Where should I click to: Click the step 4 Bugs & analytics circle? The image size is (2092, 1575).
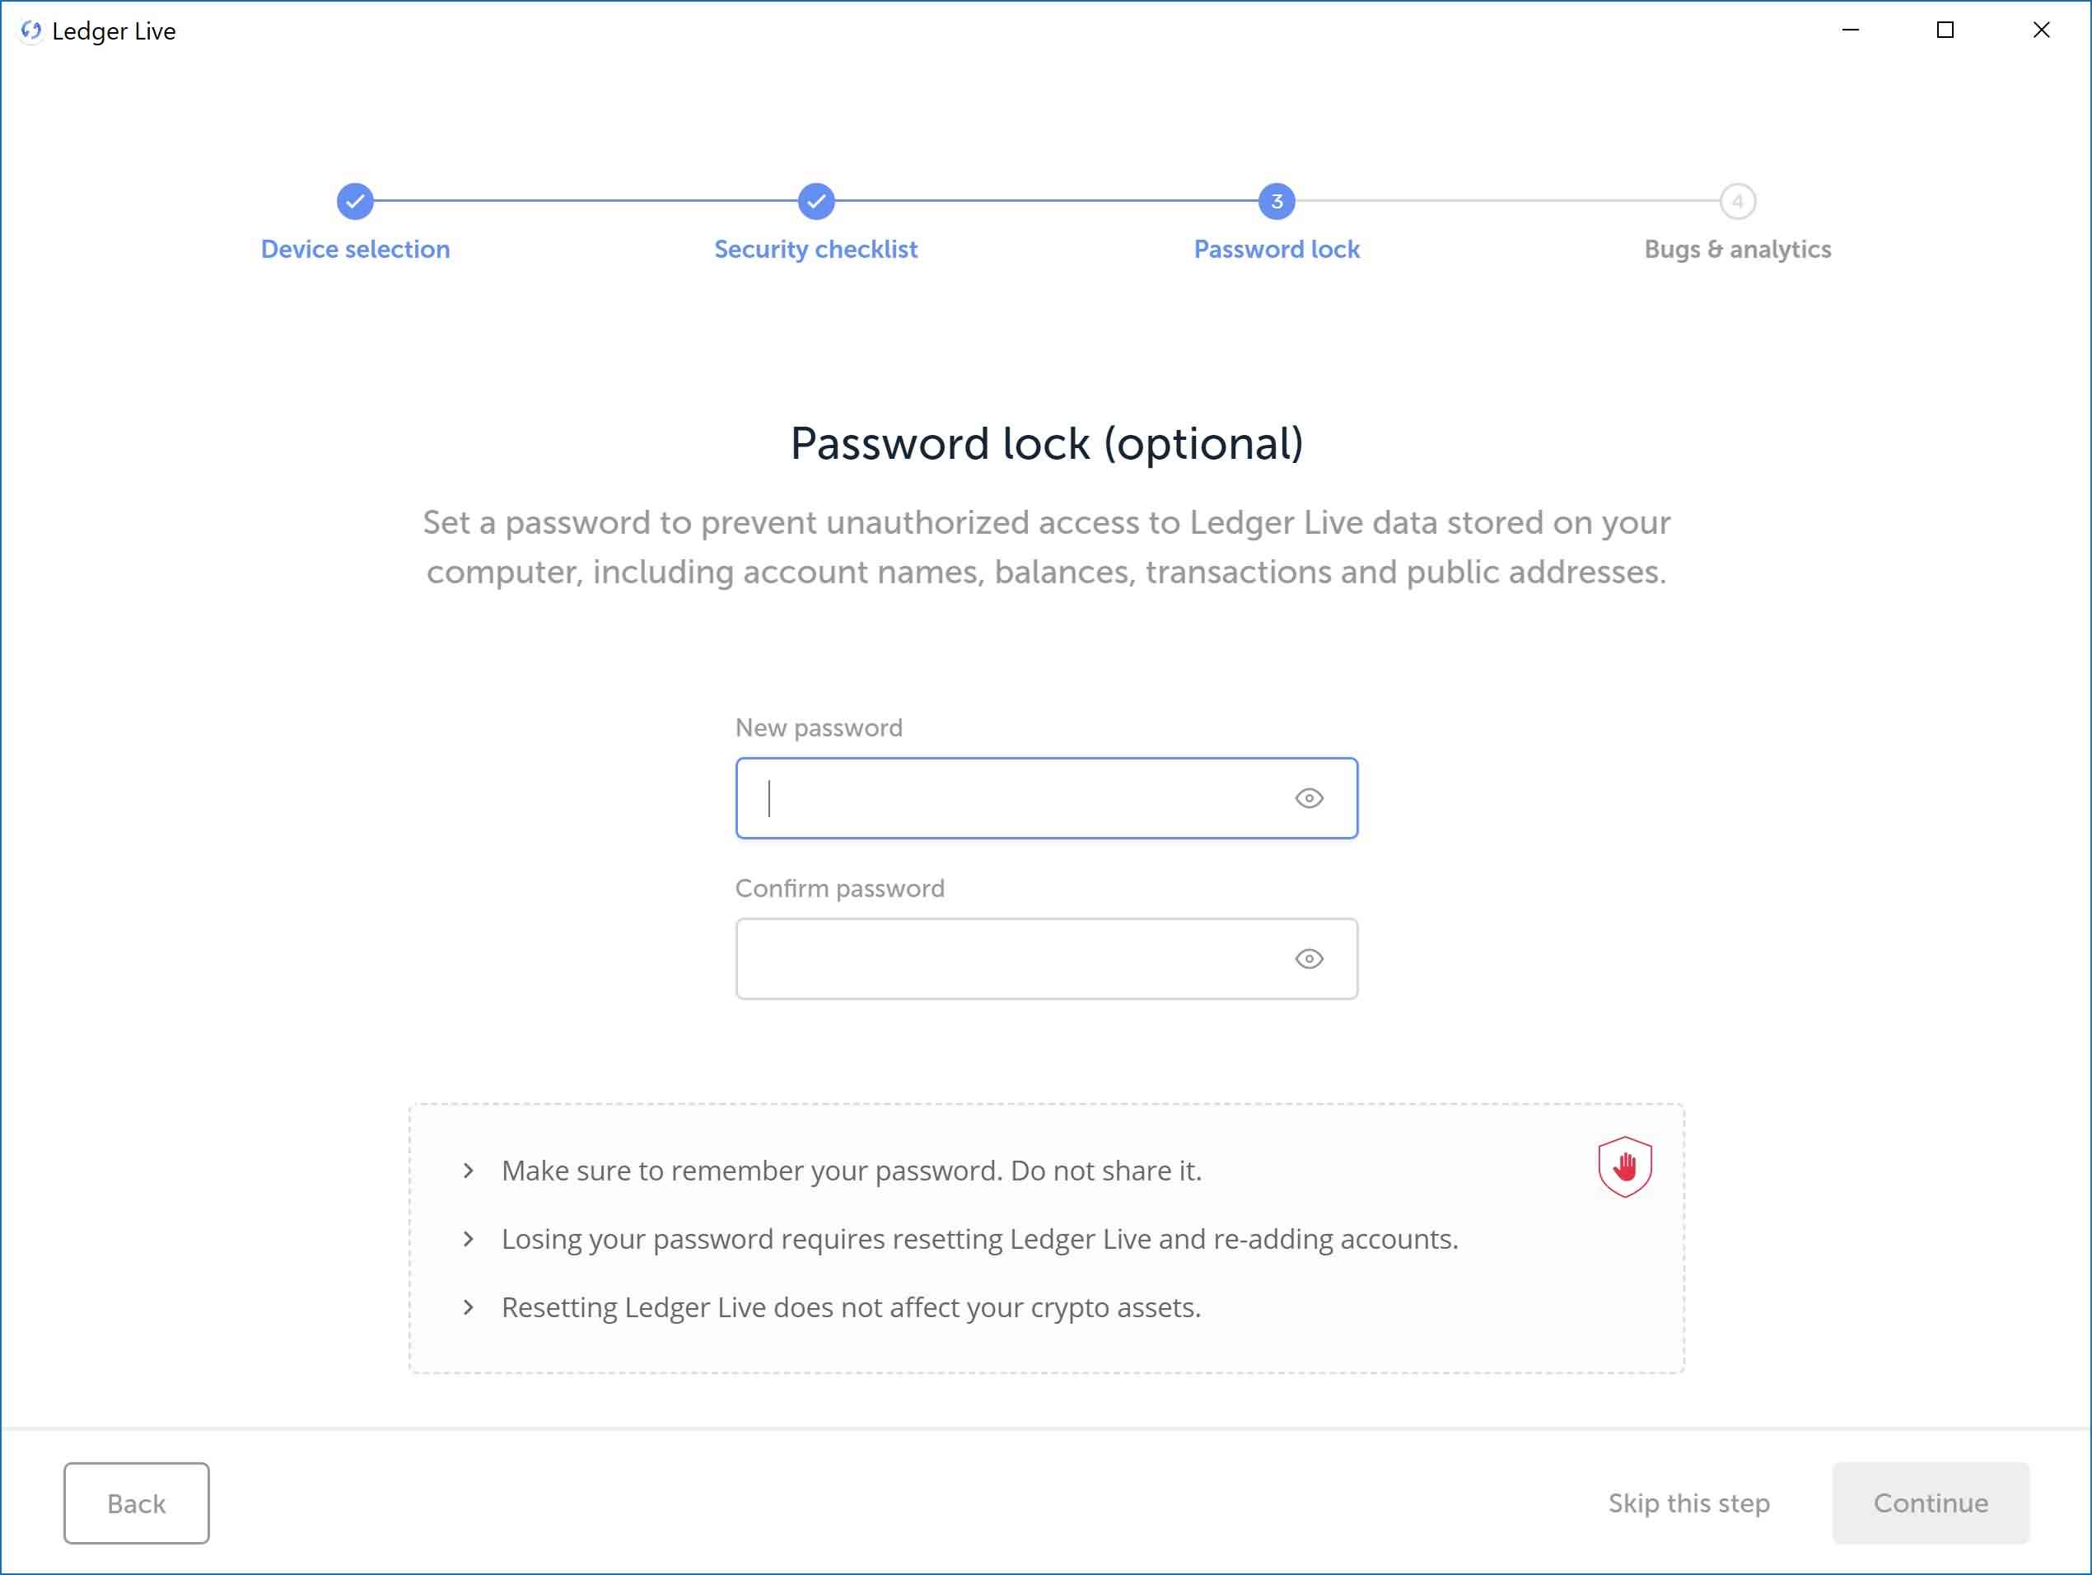(x=1737, y=200)
